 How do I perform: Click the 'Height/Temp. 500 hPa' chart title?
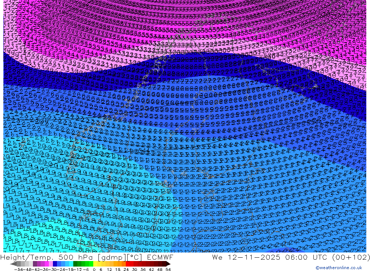(x=47, y=257)
